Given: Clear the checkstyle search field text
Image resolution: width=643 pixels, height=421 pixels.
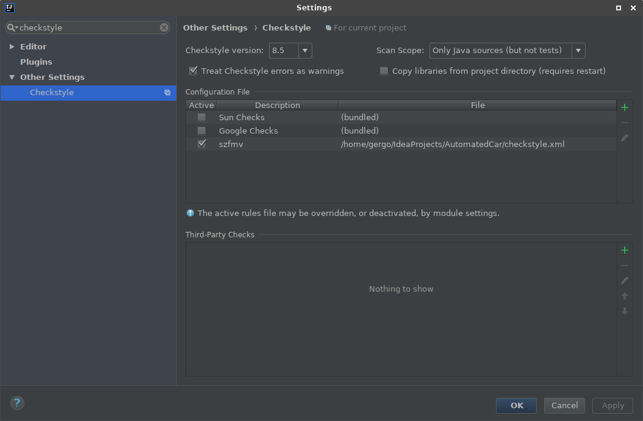Looking at the screenshot, I should coord(164,27).
